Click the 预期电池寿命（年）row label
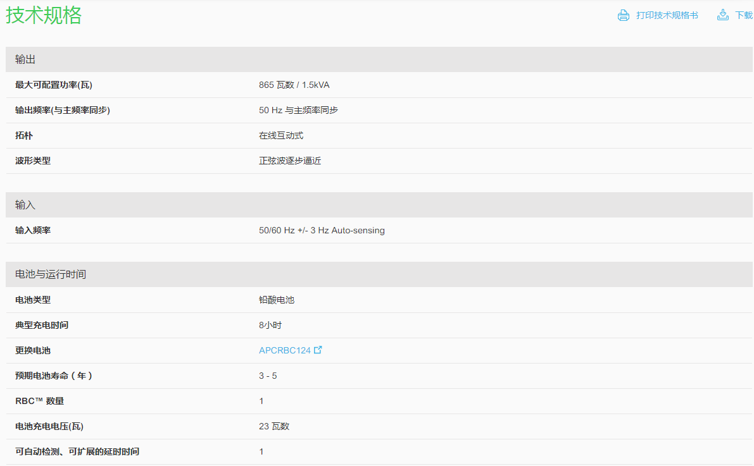This screenshot has width=754, height=466. [x=54, y=376]
